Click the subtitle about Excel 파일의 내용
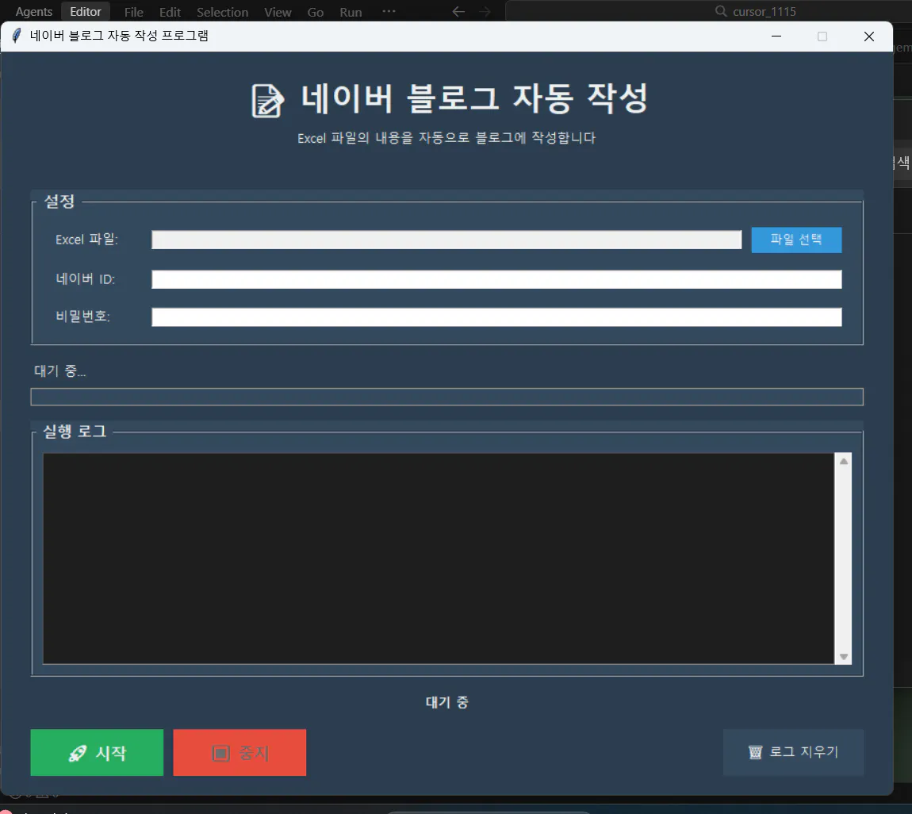Image resolution: width=912 pixels, height=814 pixels. 446,138
